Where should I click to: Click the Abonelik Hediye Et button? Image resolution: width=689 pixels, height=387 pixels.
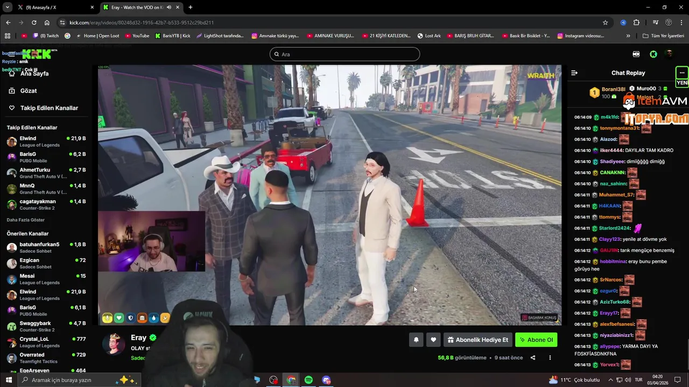pyautogui.click(x=477, y=340)
